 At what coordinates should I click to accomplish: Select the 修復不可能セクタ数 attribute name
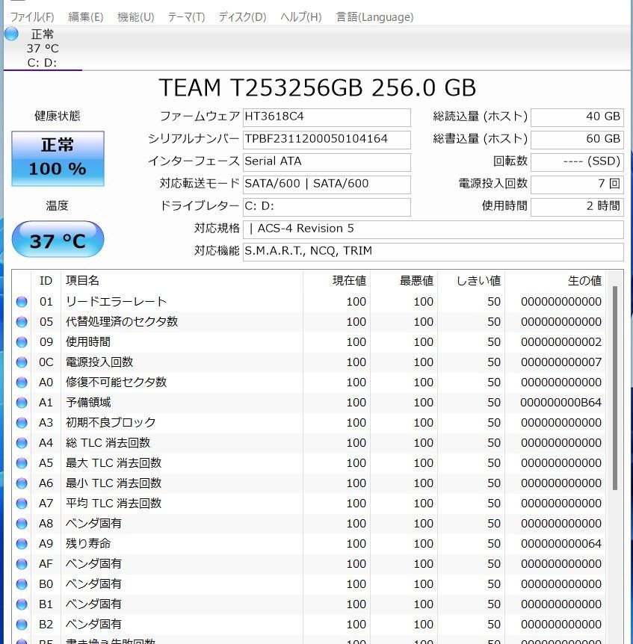tap(117, 383)
